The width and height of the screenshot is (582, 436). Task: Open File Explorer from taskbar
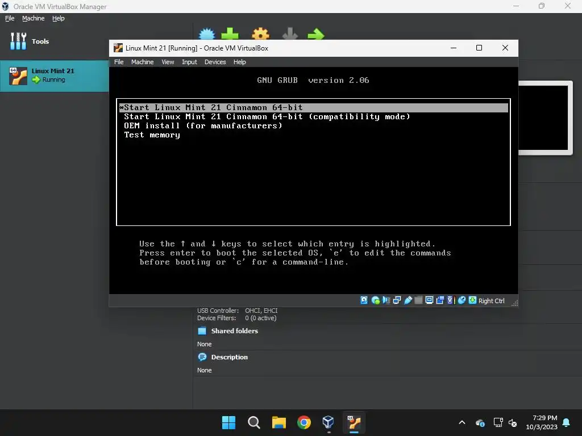pyautogui.click(x=278, y=422)
